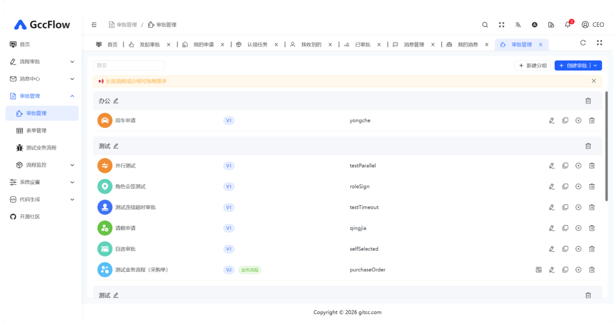This screenshot has width=615, height=327.
Task: Open the notification bell
Action: (568, 24)
